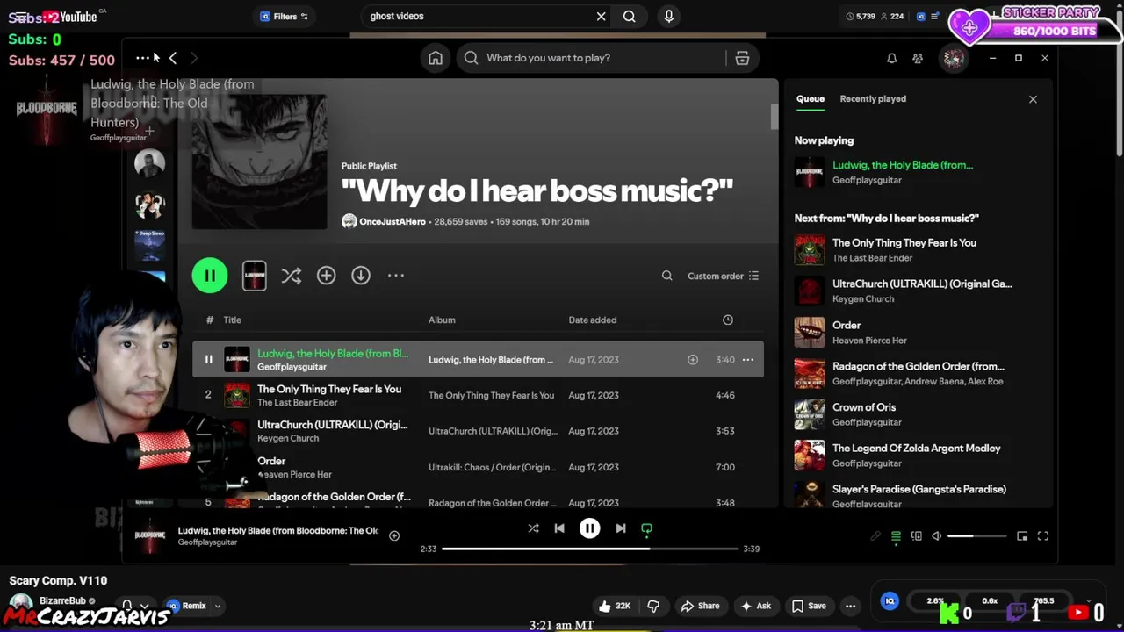Pause playback in bottom player
The image size is (1124, 632).
pyautogui.click(x=589, y=528)
